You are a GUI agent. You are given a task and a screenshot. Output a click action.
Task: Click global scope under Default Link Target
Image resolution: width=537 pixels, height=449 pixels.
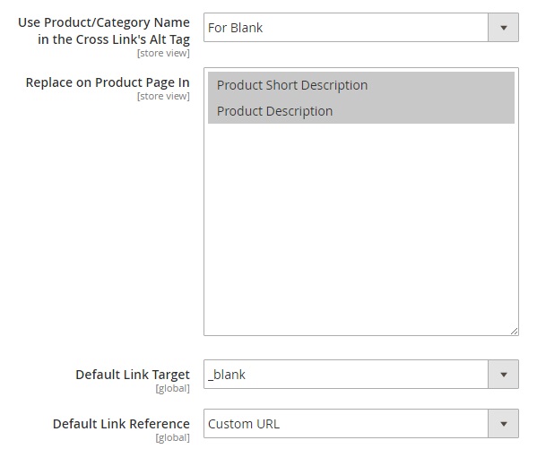tap(173, 389)
